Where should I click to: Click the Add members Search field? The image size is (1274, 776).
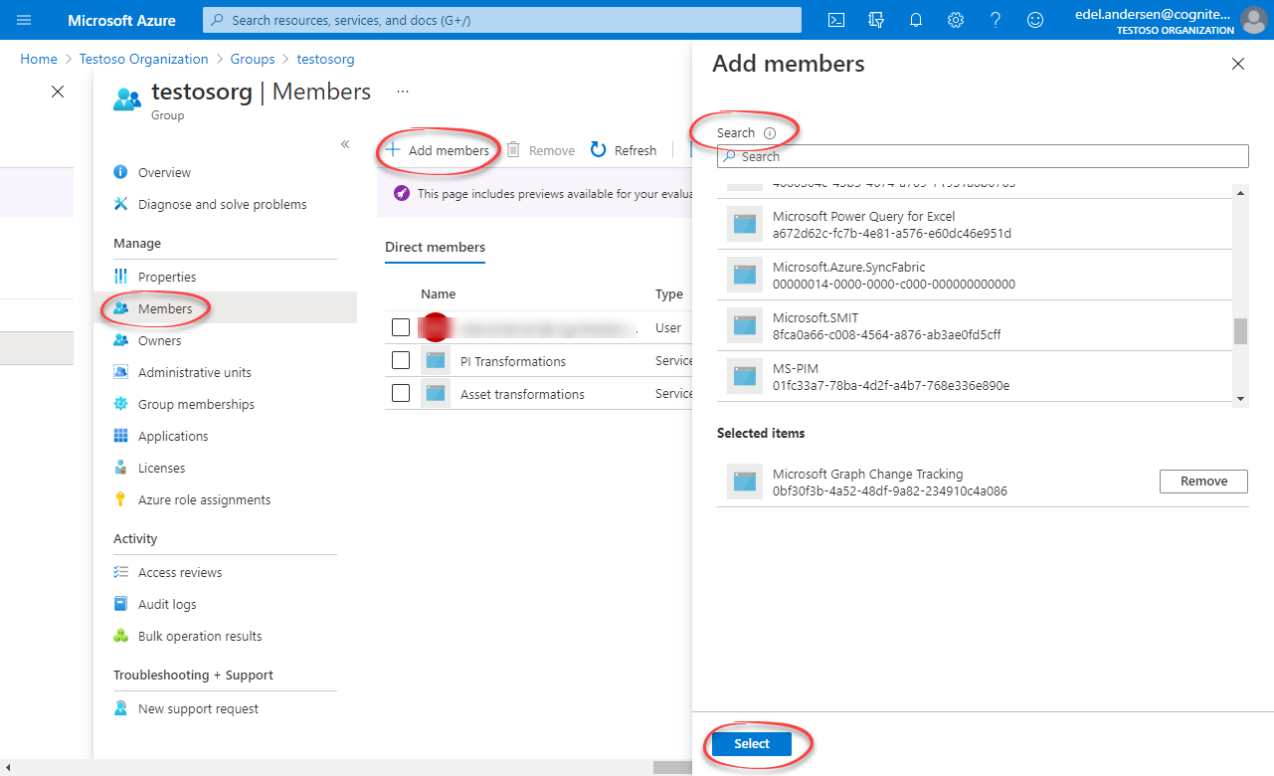click(x=983, y=156)
